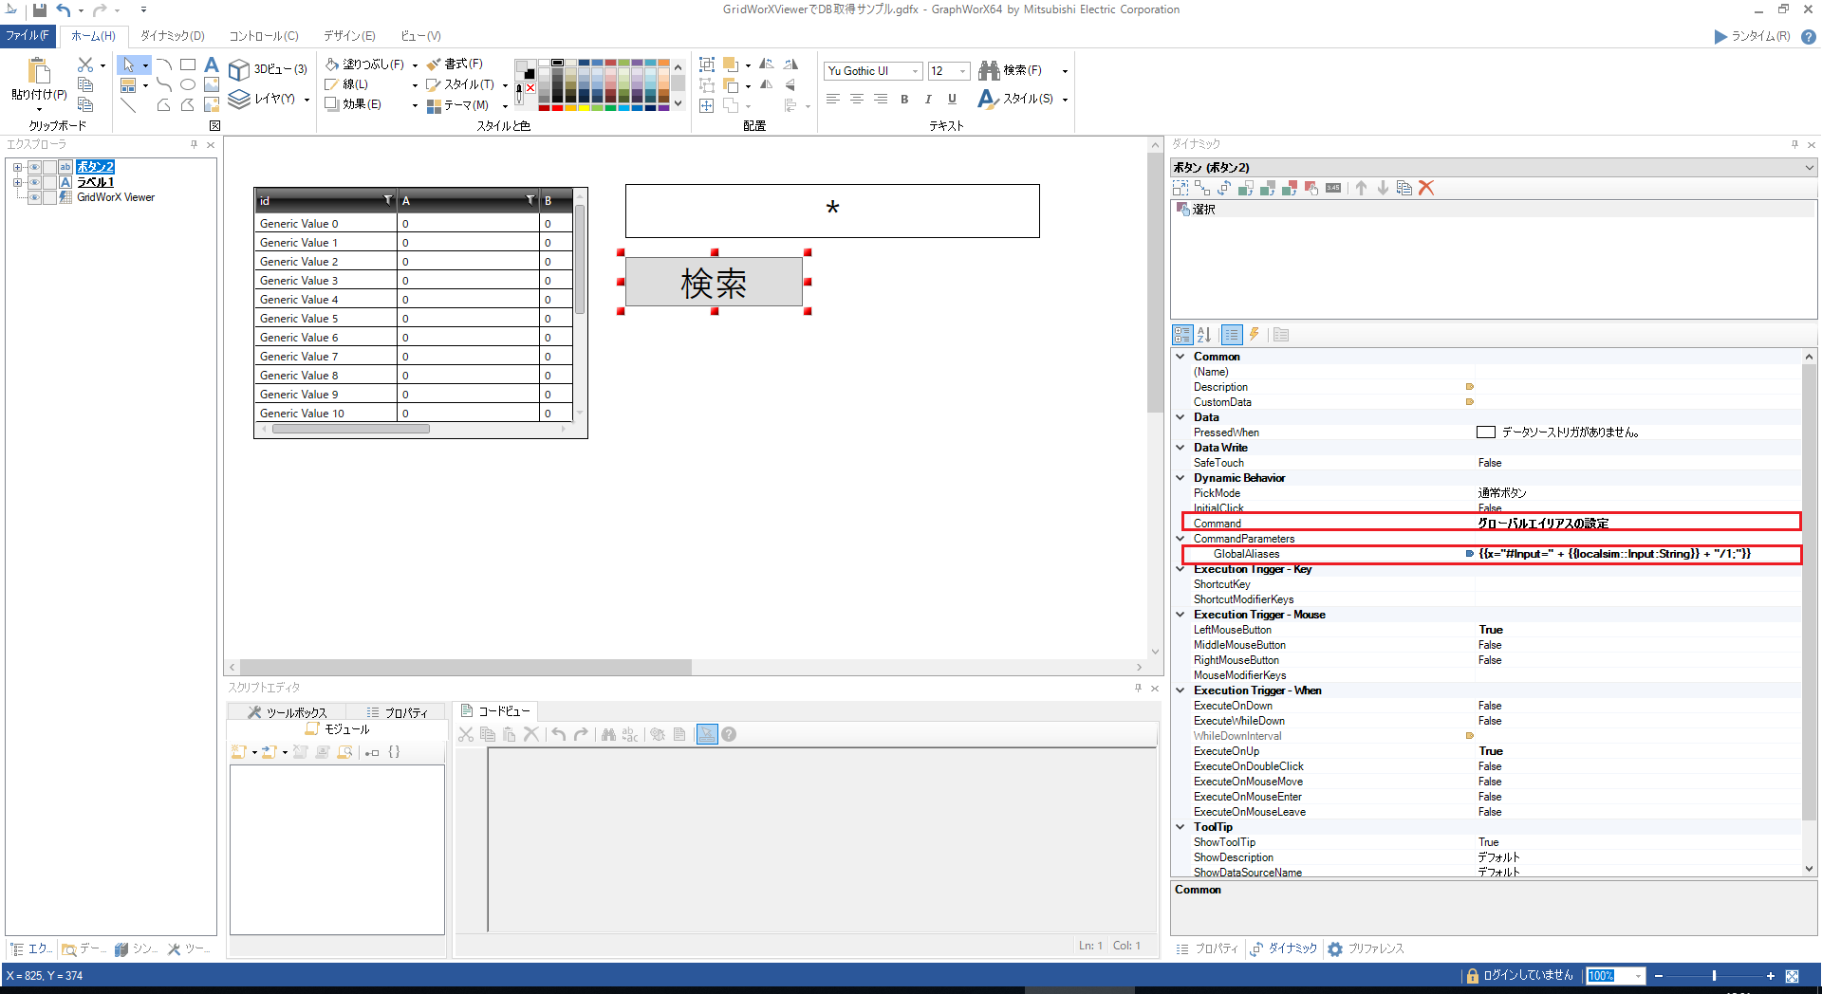Select the large A text label tool
The width and height of the screenshot is (1822, 994).
point(212,64)
